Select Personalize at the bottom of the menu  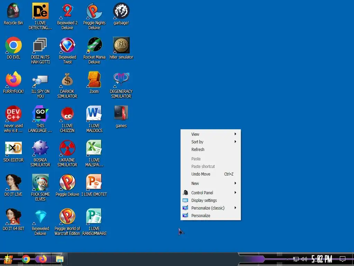(x=211, y=215)
